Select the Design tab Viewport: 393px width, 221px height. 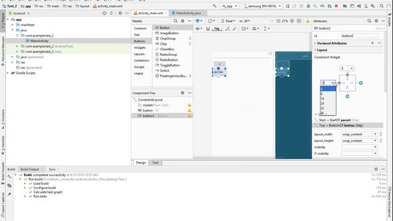click(141, 163)
